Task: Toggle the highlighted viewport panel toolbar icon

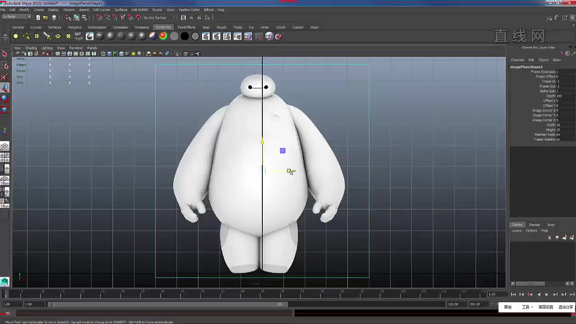Action: tap(115, 54)
